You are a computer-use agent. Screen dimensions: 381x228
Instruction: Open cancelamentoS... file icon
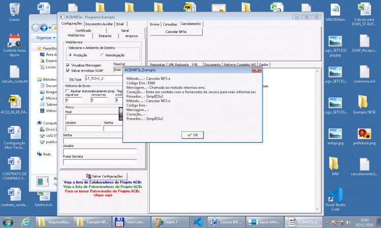point(364,167)
